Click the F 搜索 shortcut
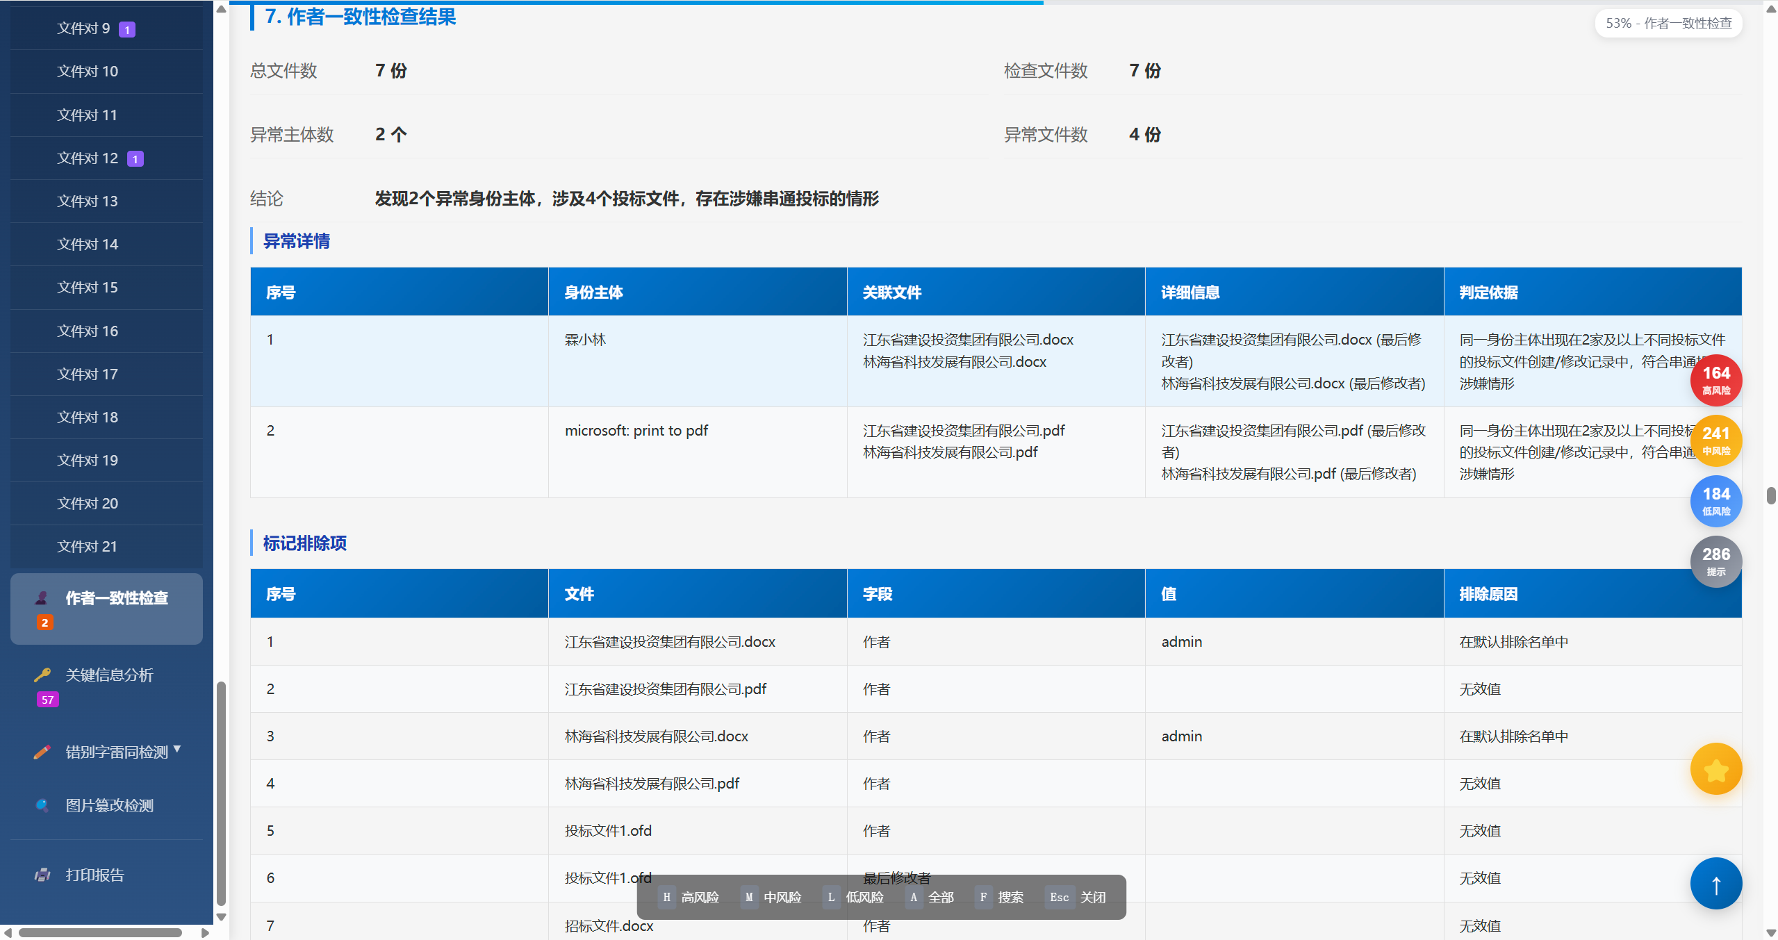Viewport: 1778px width, 940px height. click(999, 897)
